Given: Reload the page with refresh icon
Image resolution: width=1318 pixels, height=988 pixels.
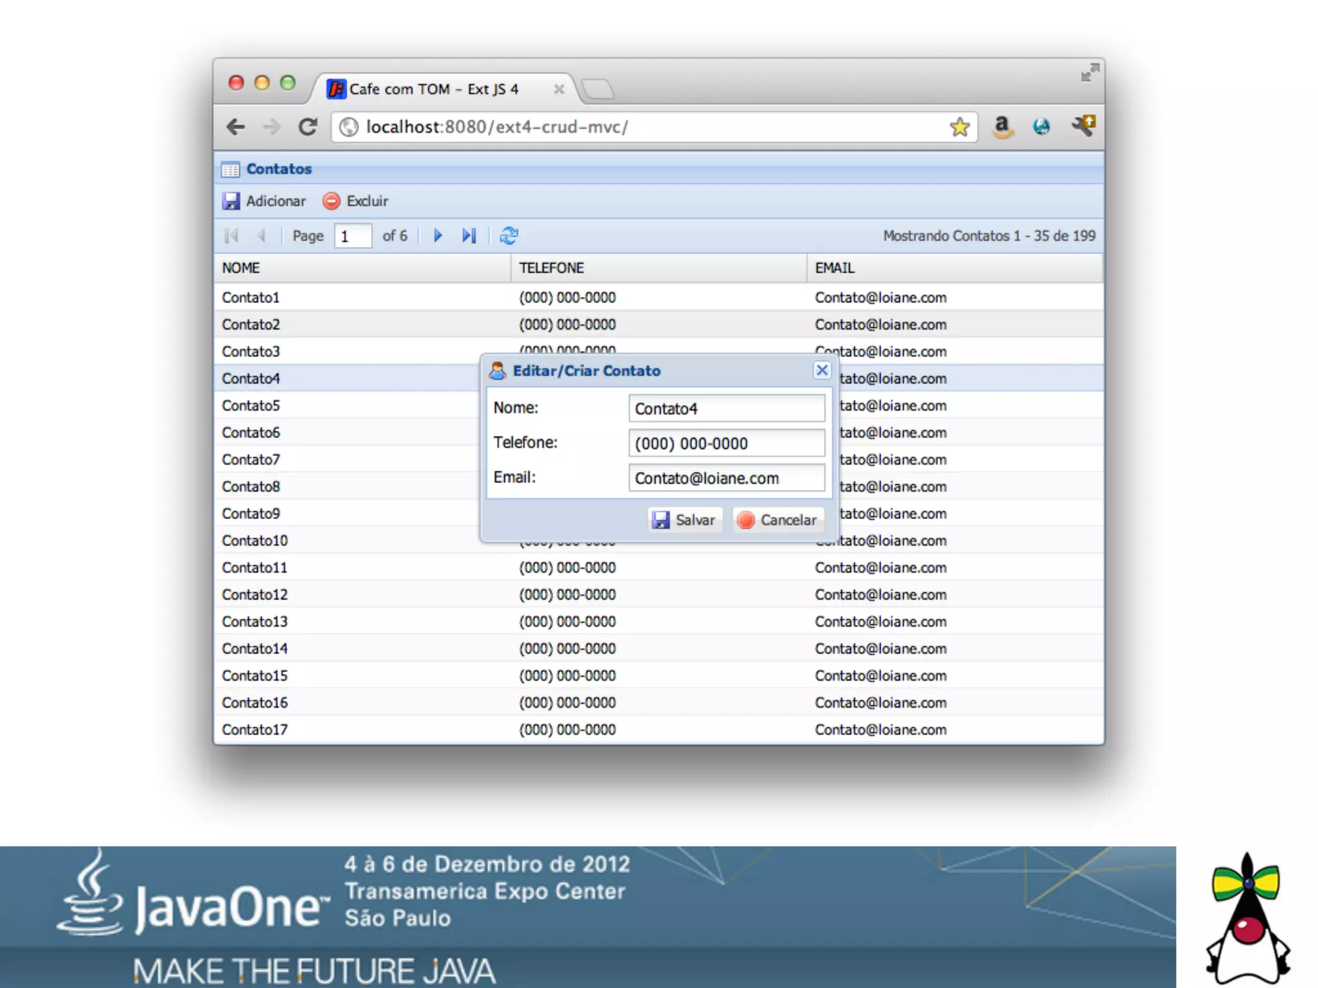Looking at the screenshot, I should [308, 127].
